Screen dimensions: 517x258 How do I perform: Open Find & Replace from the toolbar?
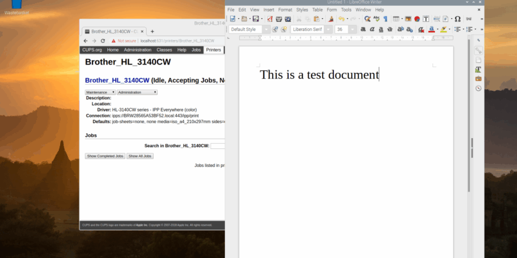click(367, 19)
